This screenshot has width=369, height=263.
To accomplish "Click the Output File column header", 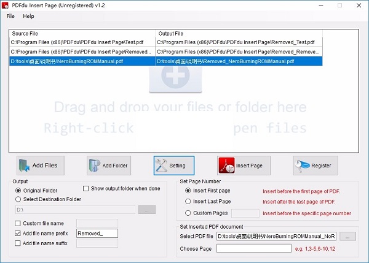I will pos(239,34).
